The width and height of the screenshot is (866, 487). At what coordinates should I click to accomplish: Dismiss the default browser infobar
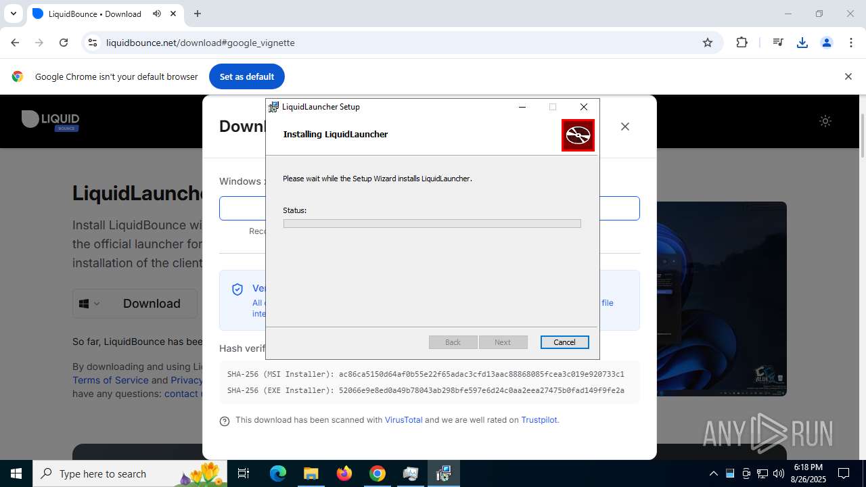pyautogui.click(x=848, y=76)
